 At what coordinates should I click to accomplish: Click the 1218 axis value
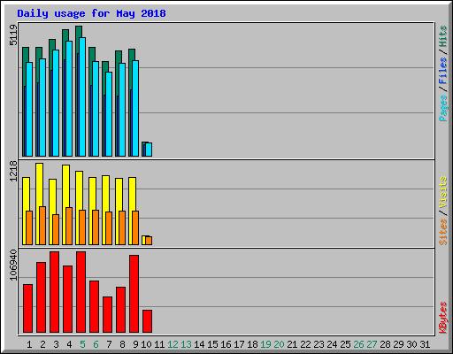pyautogui.click(x=13, y=171)
